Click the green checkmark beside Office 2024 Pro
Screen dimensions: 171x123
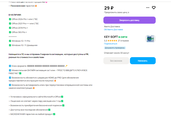click(x=10, y=19)
